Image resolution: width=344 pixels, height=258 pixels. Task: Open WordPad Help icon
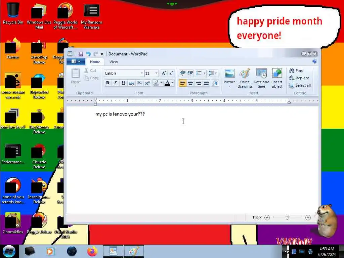(314, 61)
